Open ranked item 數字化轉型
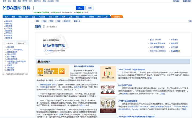 tap(11, 57)
